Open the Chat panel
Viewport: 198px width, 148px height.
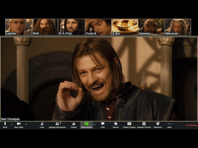coord(103,125)
